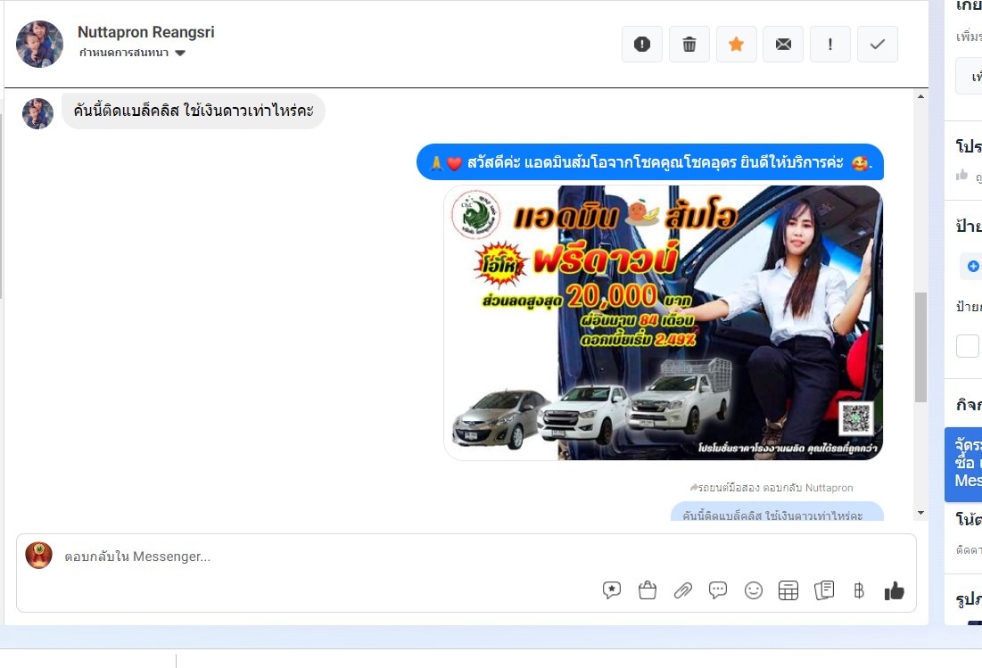
Task: Mark conversation as spam with exclamation circle icon
Action: (642, 45)
